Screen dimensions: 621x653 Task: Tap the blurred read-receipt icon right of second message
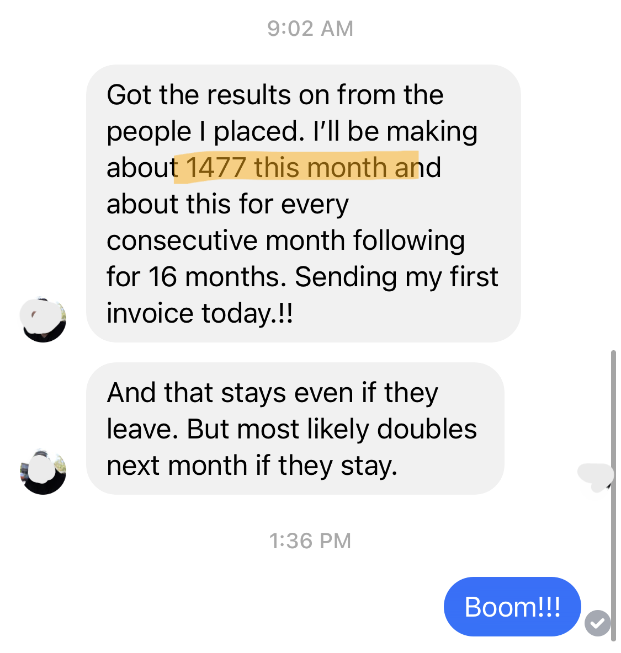tap(595, 477)
